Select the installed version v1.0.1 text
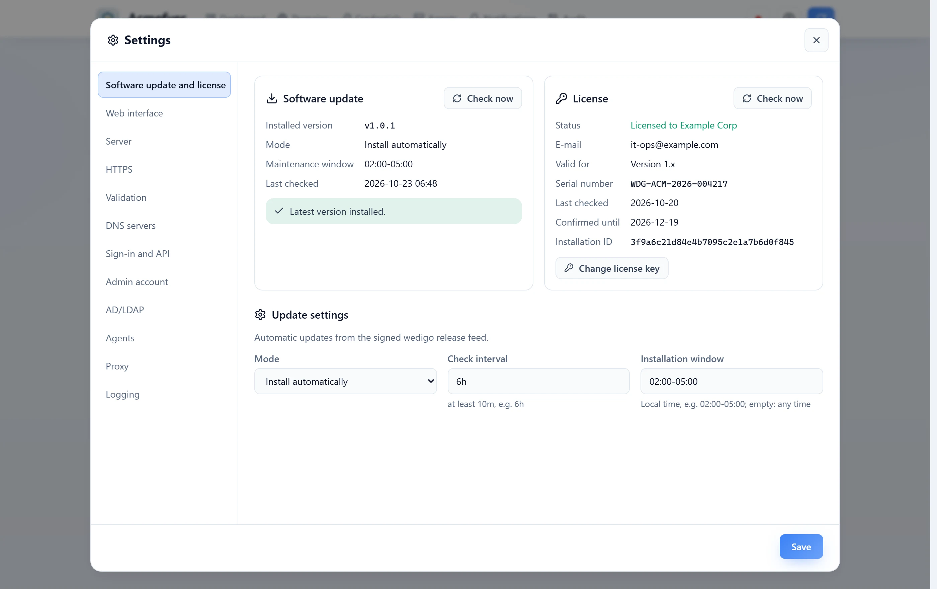Viewport: 937px width, 589px height. pyautogui.click(x=380, y=125)
